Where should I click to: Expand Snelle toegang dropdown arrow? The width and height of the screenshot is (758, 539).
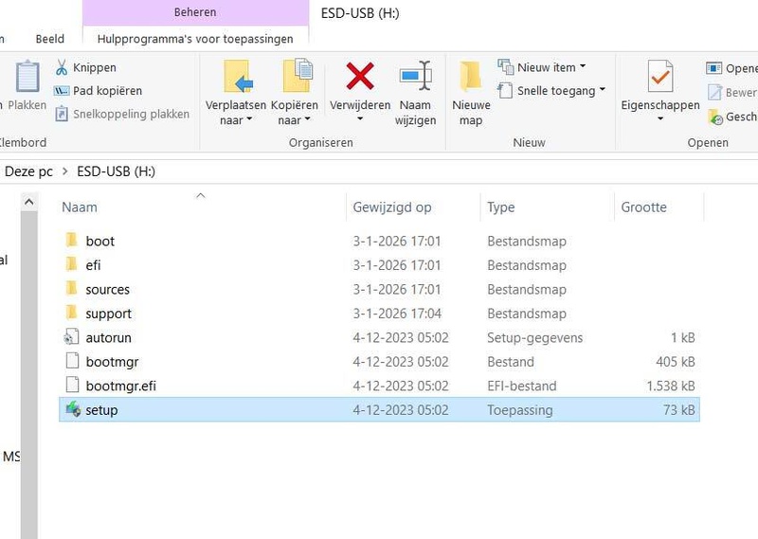click(x=603, y=89)
